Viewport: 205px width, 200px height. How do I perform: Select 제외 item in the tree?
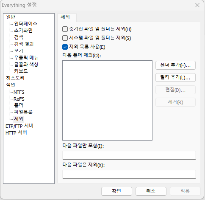pos(19,119)
